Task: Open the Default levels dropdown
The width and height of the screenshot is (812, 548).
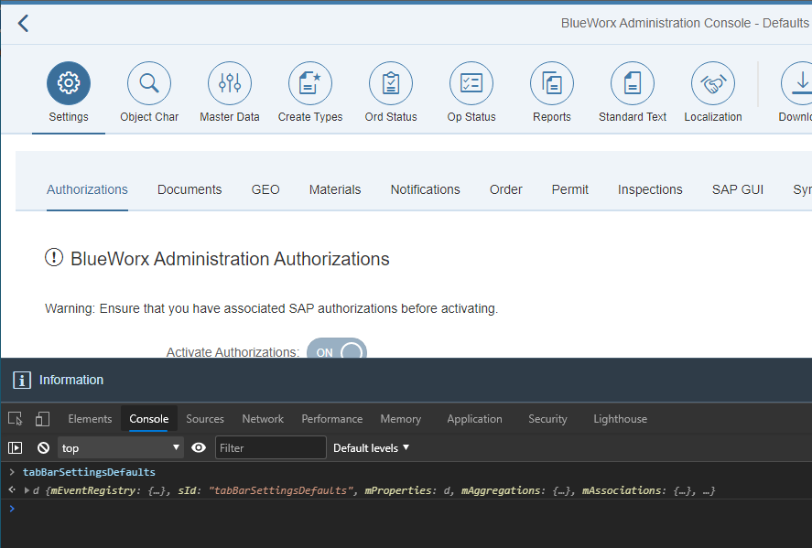Action: pyautogui.click(x=372, y=448)
